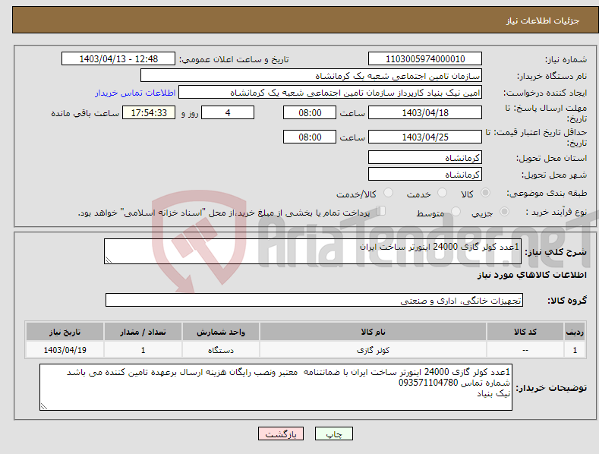The image size is (599, 454).
Task: Click the اطلاعات کالاهای مورد نیاز section title
Action: tap(531, 275)
